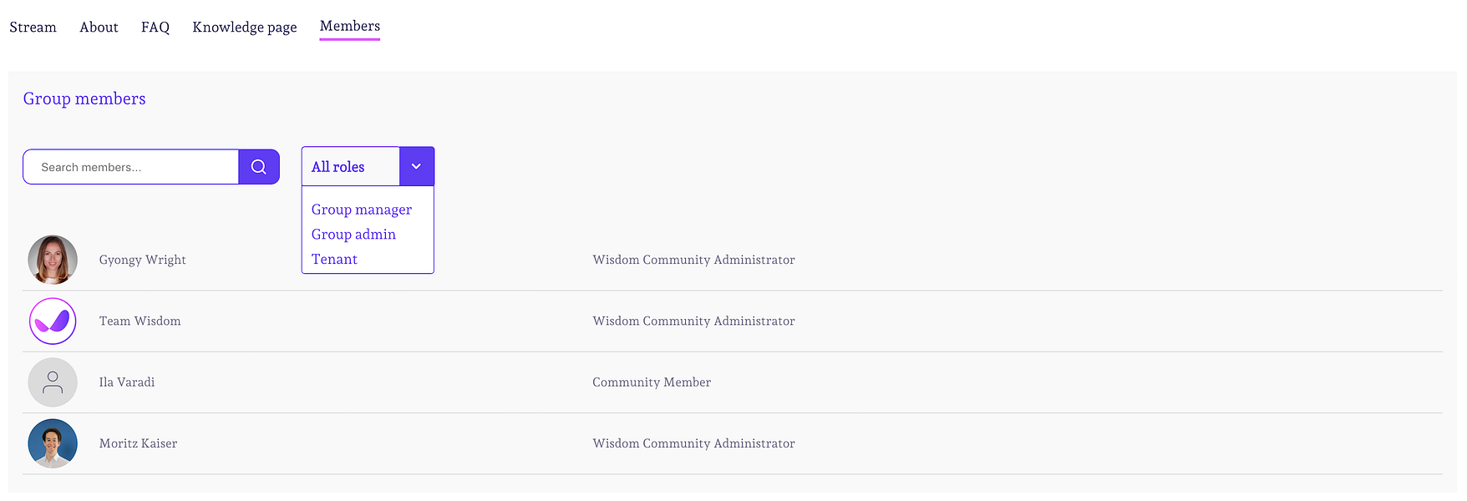Click the Team Wisdom butterfly logo avatar
The height and width of the screenshot is (501, 1467).
(x=53, y=321)
